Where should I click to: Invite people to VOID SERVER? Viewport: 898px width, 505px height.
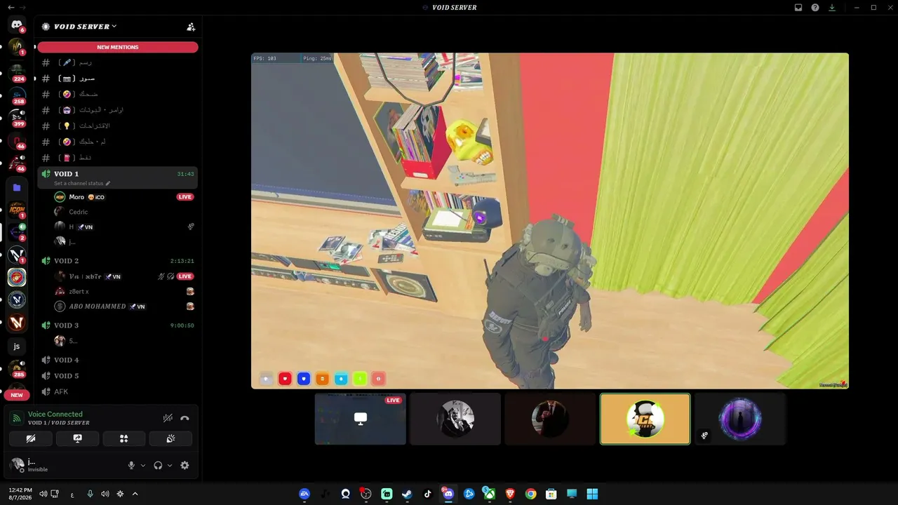pyautogui.click(x=191, y=27)
